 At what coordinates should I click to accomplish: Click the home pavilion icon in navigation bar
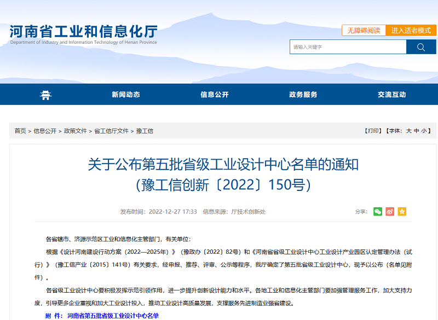tap(45, 95)
